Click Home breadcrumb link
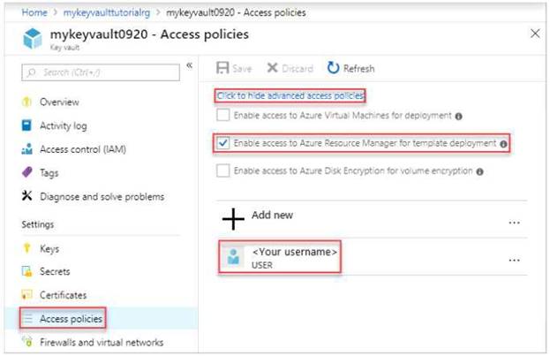The image size is (550, 356). [34, 12]
